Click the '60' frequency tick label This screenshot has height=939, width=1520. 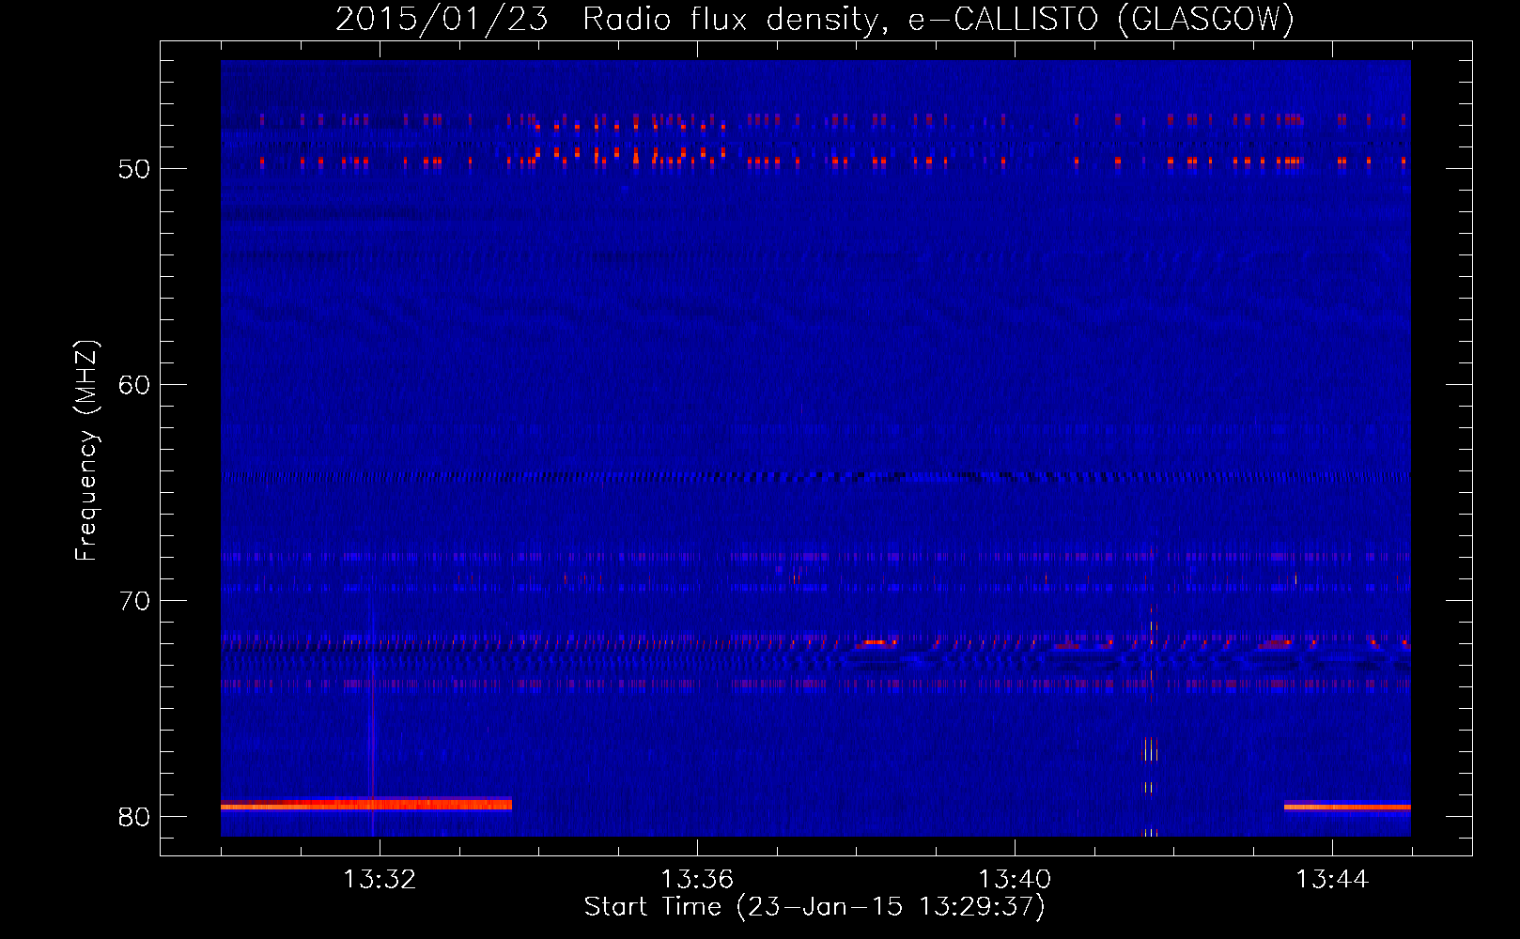tap(134, 385)
